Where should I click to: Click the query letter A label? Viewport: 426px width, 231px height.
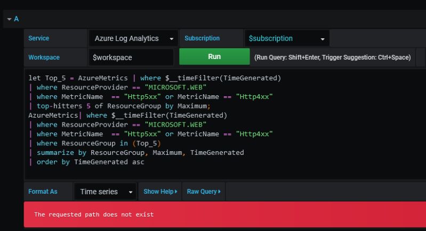pos(17,19)
